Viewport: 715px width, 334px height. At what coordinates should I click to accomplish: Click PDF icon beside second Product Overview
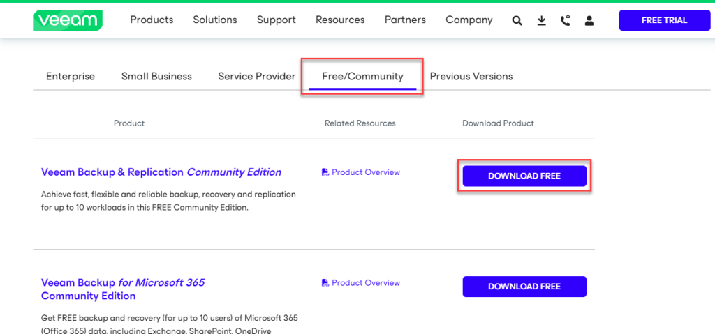[x=325, y=283]
